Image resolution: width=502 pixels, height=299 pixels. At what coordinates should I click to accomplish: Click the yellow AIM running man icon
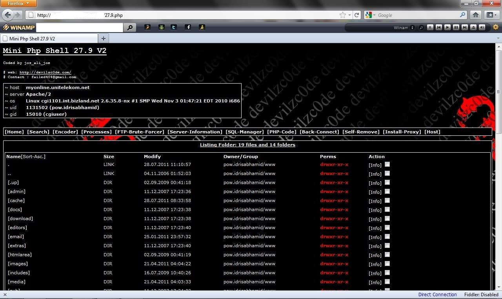coord(202,27)
